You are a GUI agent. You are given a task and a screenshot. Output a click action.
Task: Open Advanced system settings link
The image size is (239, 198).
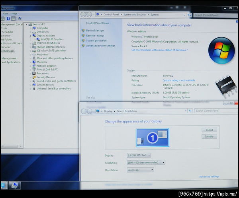[x=101, y=46]
